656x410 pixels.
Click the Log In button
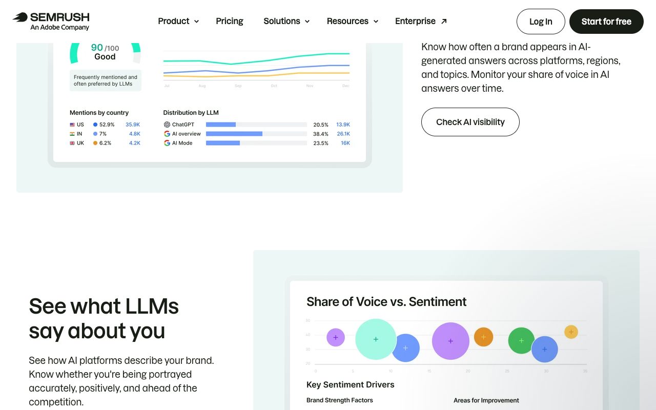pyautogui.click(x=541, y=22)
